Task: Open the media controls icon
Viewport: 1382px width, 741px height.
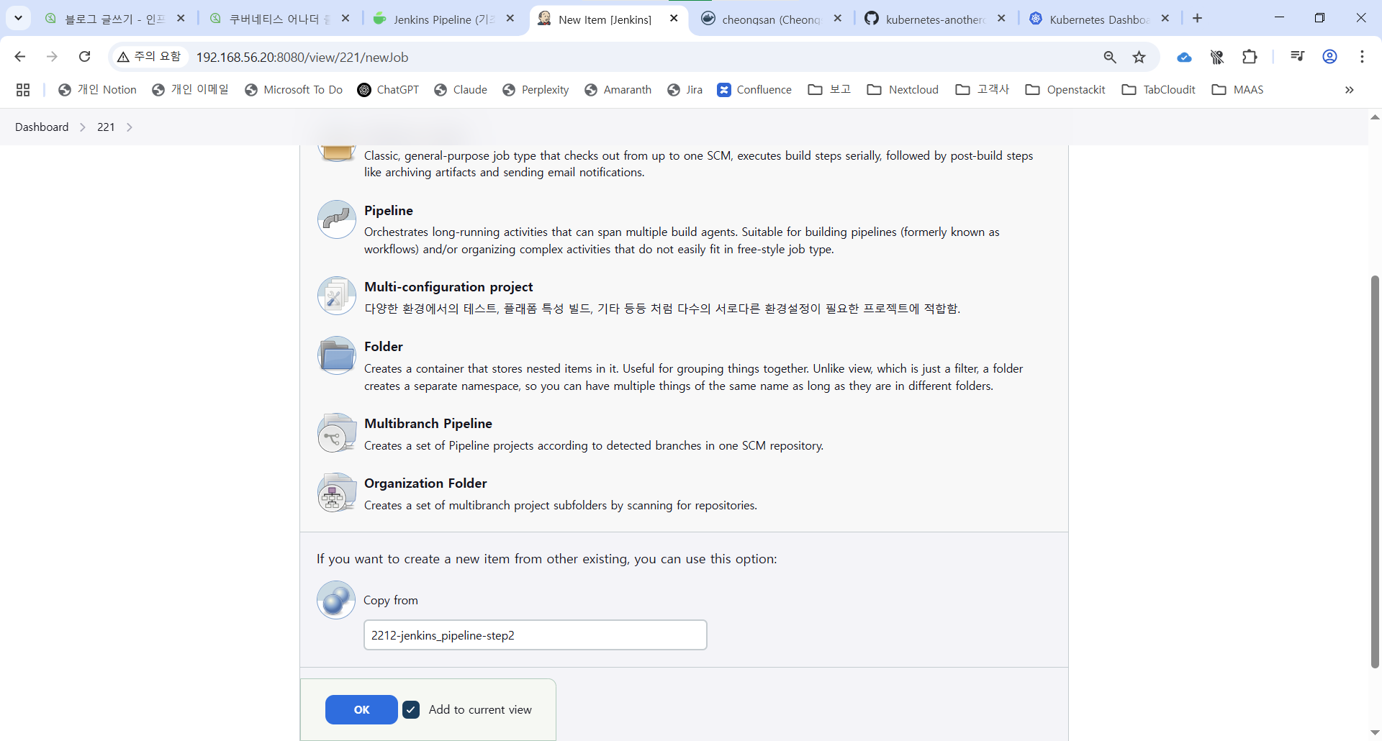Action: click(x=1297, y=57)
